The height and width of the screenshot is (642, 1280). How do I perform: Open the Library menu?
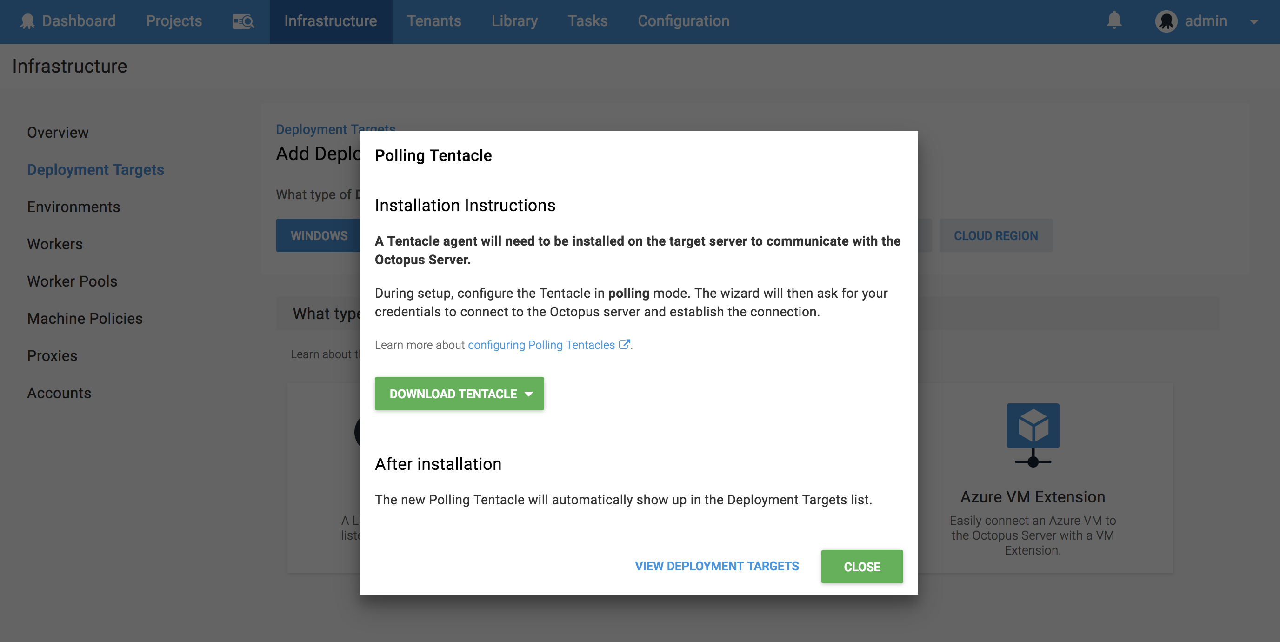(514, 21)
